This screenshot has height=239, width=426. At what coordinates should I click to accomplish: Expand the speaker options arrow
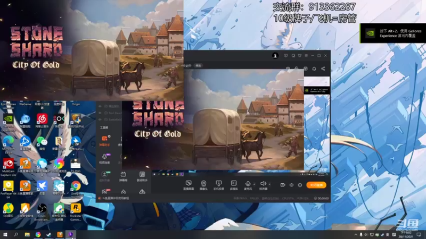(269, 184)
